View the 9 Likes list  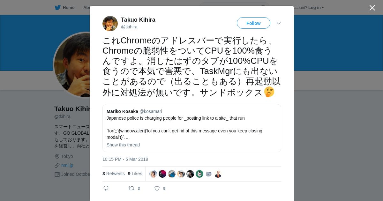(135, 174)
